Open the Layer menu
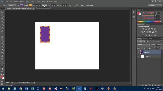163x91 pixels. (22, 2)
